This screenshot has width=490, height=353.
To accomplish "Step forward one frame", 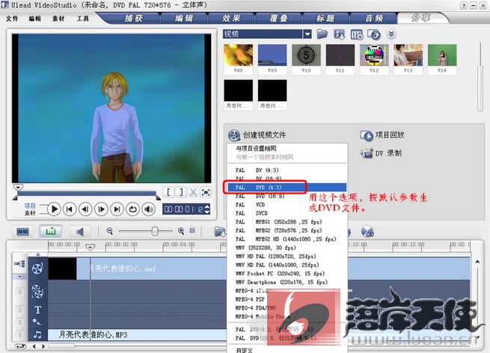I will [101, 209].
